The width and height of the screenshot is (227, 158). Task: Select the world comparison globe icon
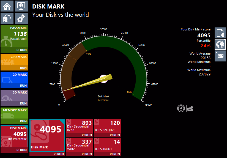[x=220, y=44]
